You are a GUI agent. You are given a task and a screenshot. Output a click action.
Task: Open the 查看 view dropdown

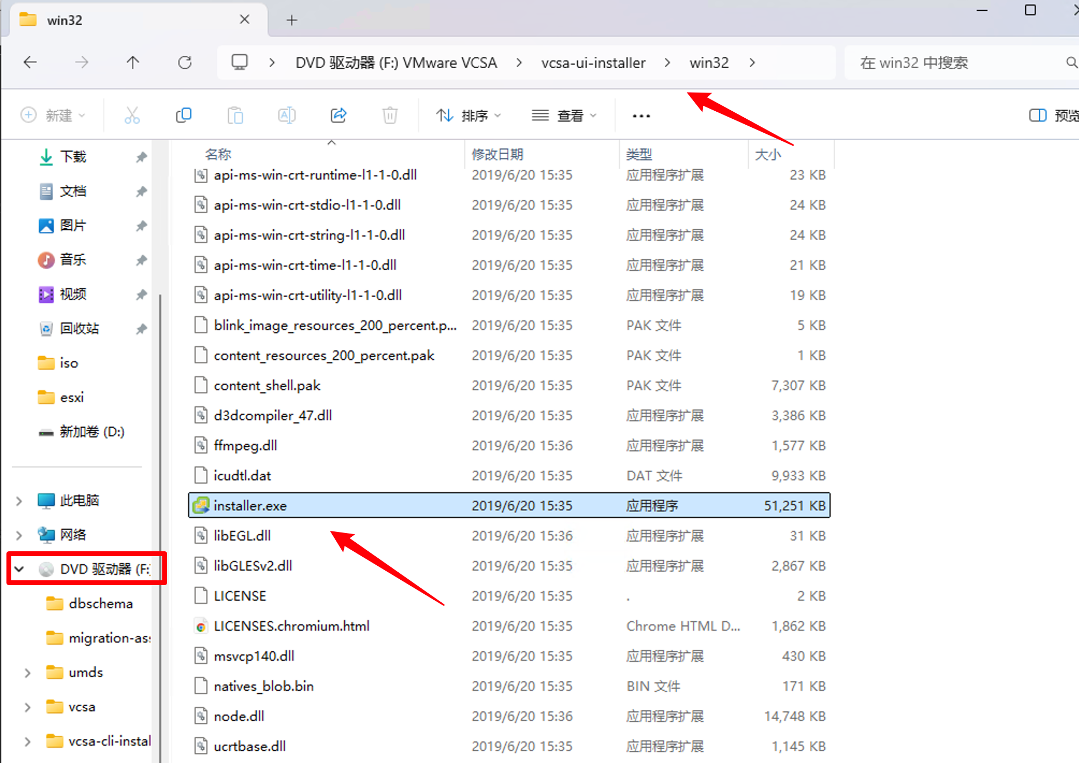(564, 116)
